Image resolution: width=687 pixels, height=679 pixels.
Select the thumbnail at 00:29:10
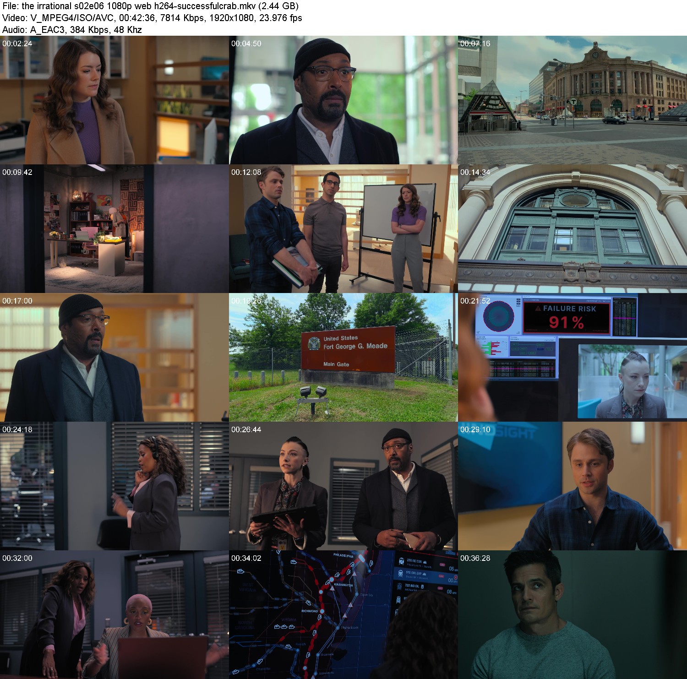click(x=572, y=486)
